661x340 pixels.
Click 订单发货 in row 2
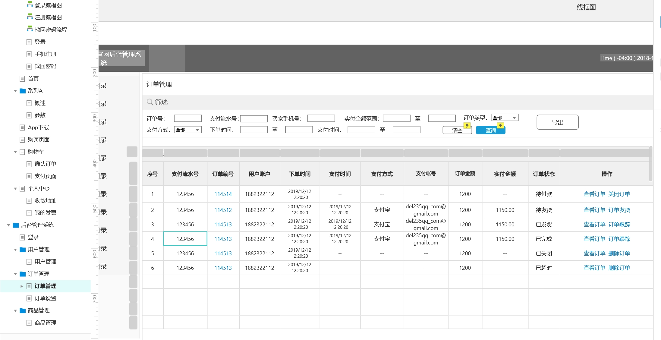tap(619, 210)
